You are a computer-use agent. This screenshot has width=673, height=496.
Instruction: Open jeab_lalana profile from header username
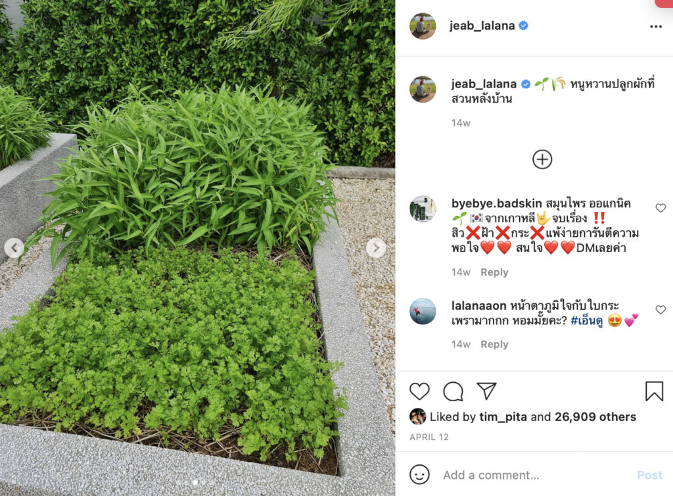(482, 26)
